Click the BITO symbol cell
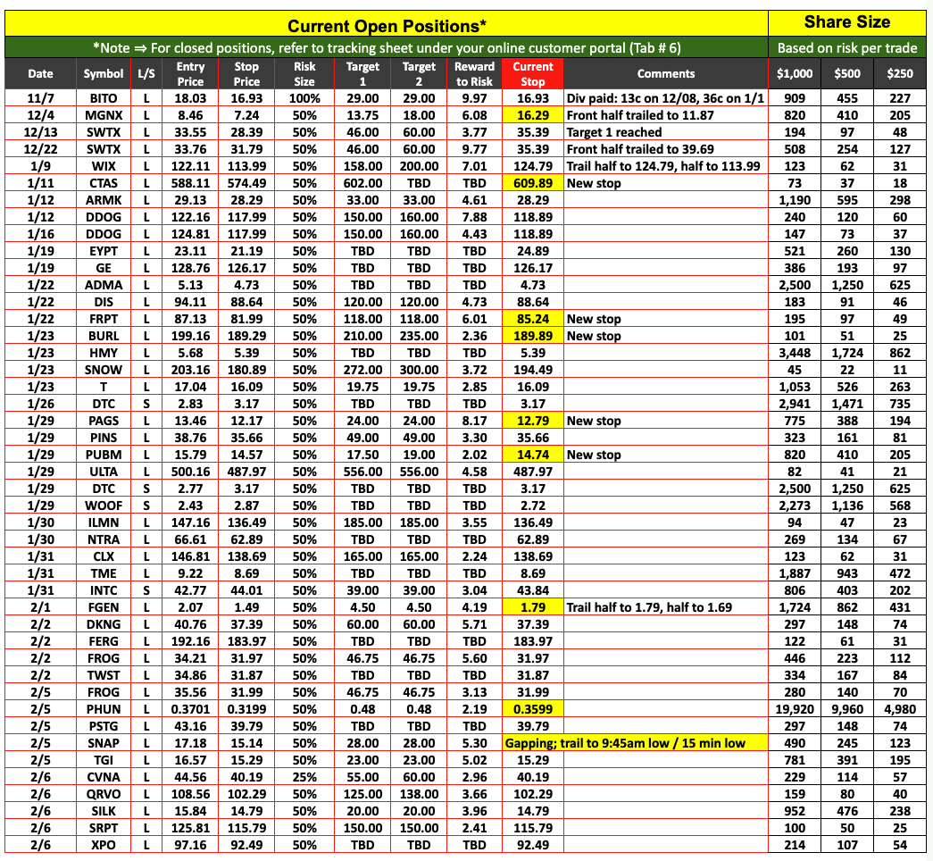The image size is (933, 861). 104,98
